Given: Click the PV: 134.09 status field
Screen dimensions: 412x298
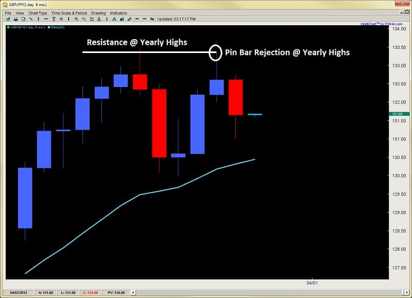Looking at the screenshot, I should [x=116, y=292].
